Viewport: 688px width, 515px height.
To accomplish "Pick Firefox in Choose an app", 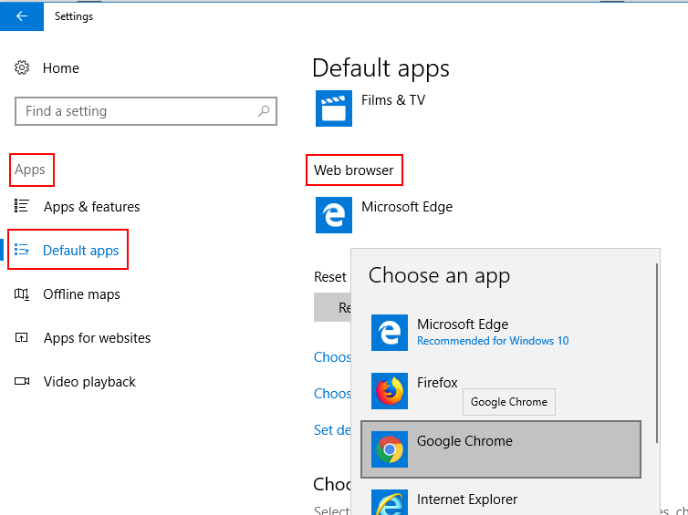I will 501,391.
